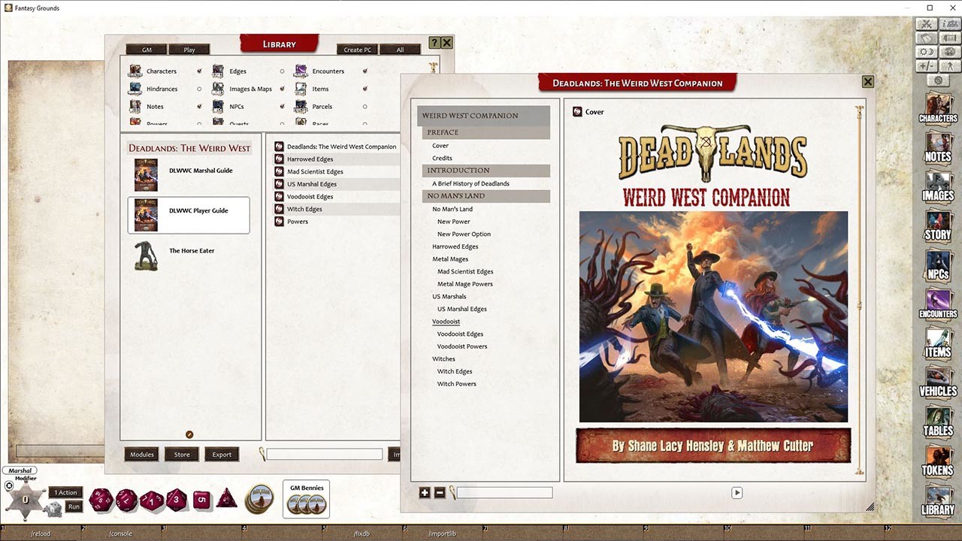Click the day/night lighting toggle icon
This screenshot has width=962, height=541.
926,51
